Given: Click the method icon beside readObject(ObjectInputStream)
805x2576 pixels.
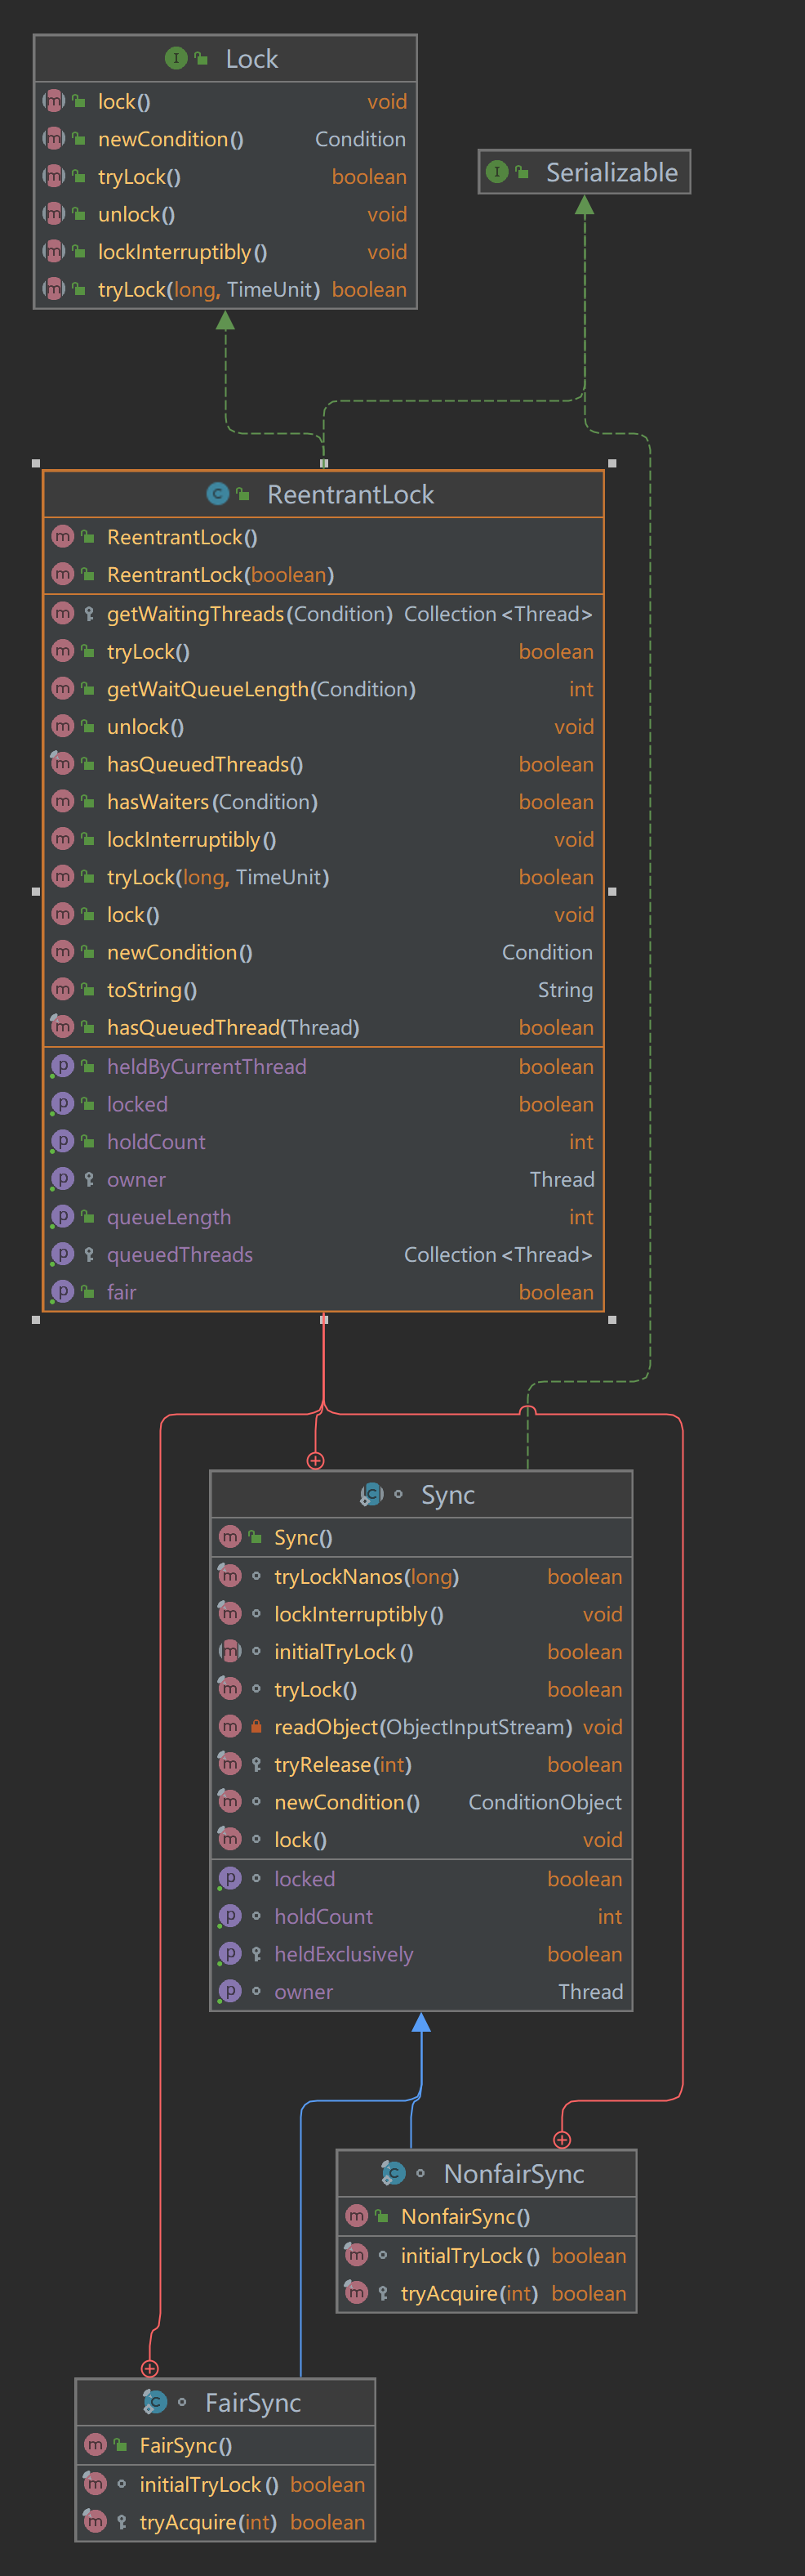Looking at the screenshot, I should pyautogui.click(x=229, y=1727).
